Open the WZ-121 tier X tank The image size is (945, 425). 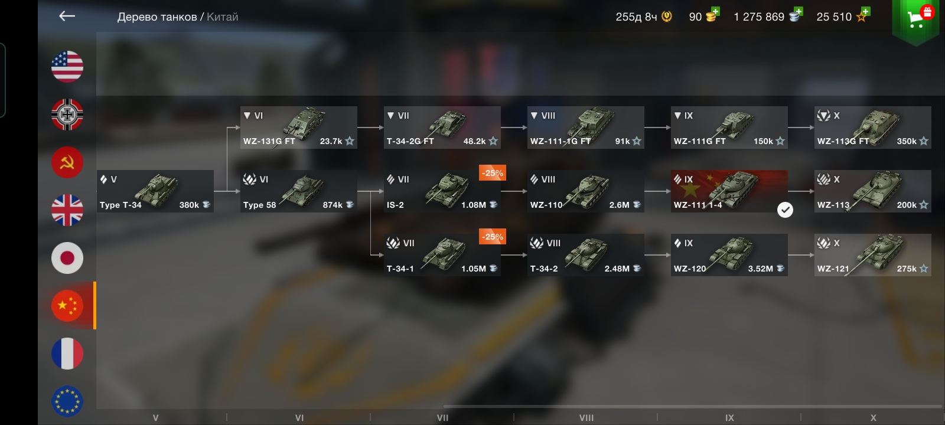(873, 255)
